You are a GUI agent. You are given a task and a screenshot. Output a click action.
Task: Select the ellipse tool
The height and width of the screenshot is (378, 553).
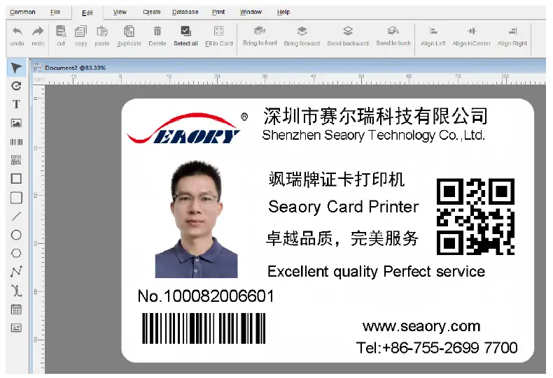(x=16, y=235)
